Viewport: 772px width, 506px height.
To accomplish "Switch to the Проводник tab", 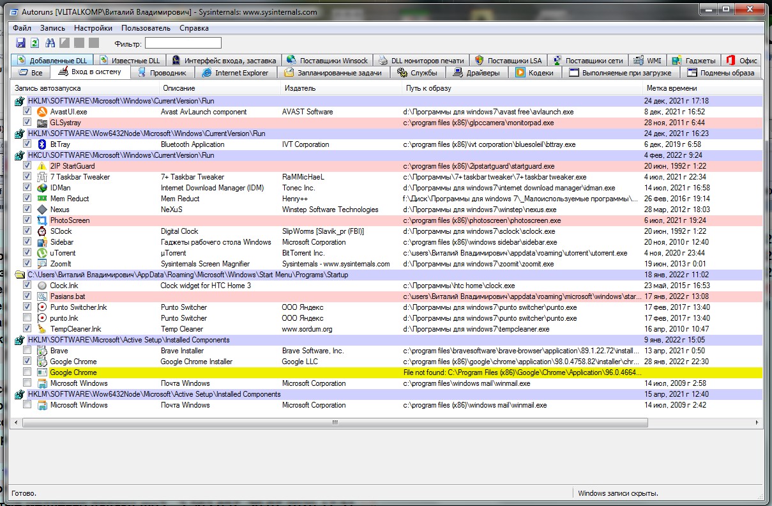I will (163, 73).
